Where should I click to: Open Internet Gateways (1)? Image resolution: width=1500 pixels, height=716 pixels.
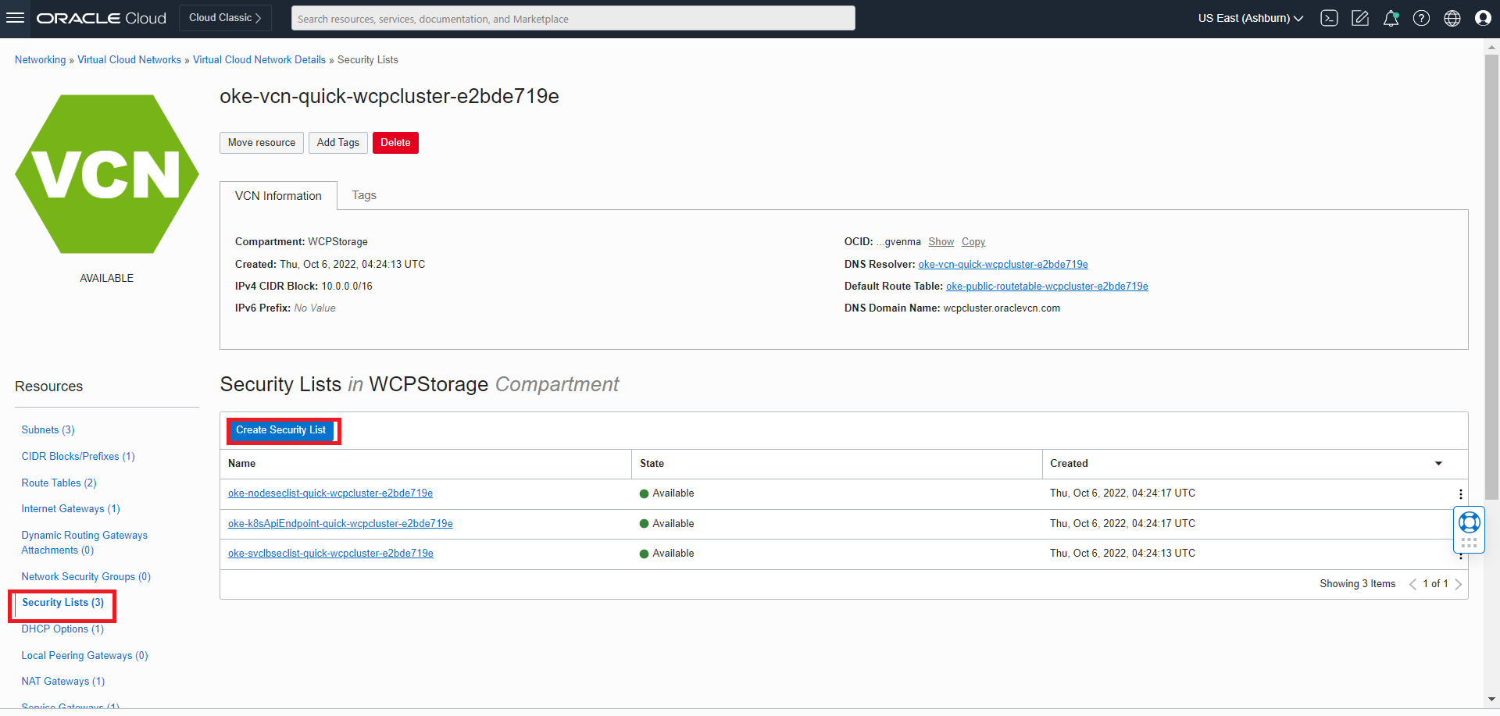[x=70, y=509]
